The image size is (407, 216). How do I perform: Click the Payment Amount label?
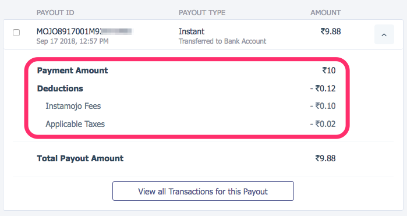(x=72, y=70)
